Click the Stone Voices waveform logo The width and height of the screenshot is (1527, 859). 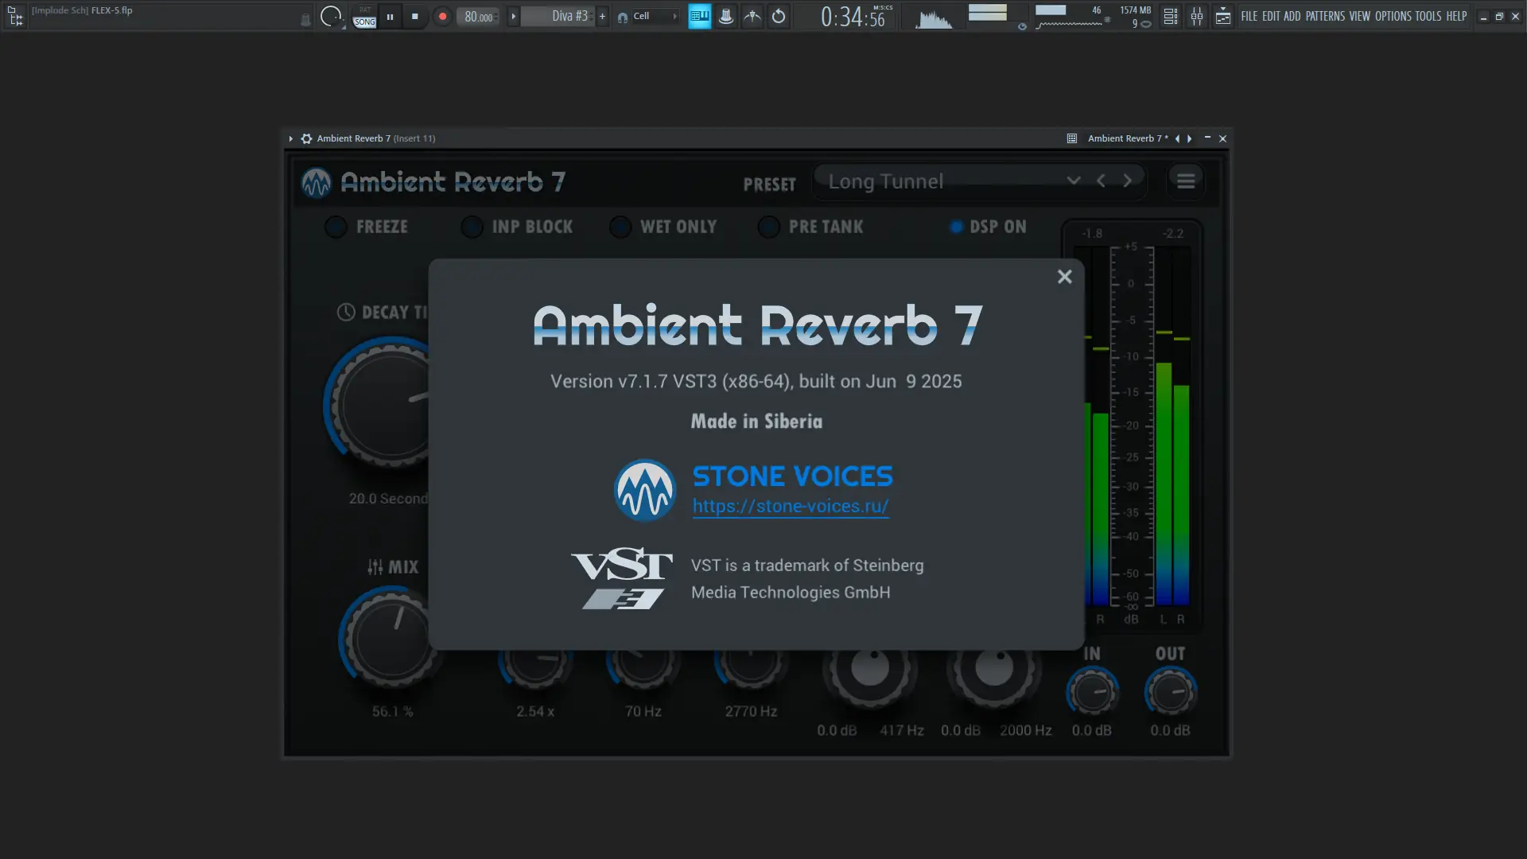click(644, 490)
